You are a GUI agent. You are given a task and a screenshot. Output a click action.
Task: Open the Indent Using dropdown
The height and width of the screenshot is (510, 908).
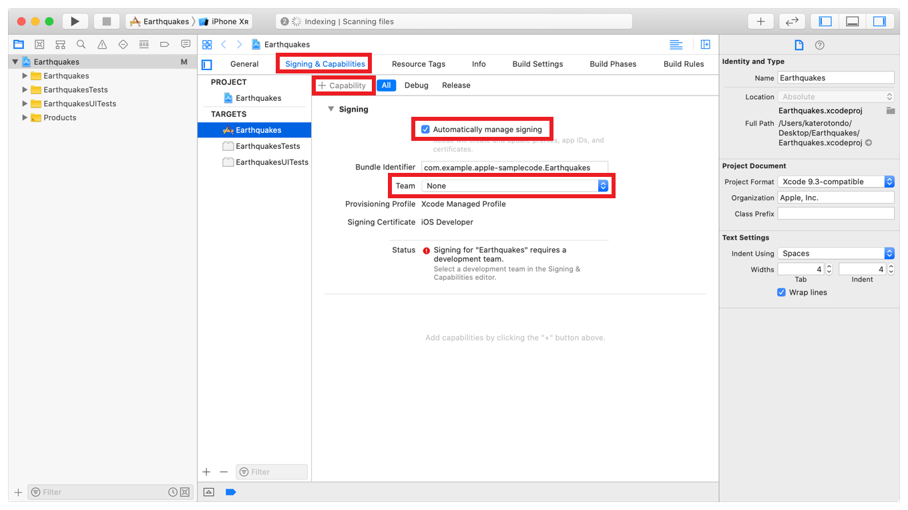click(x=836, y=254)
